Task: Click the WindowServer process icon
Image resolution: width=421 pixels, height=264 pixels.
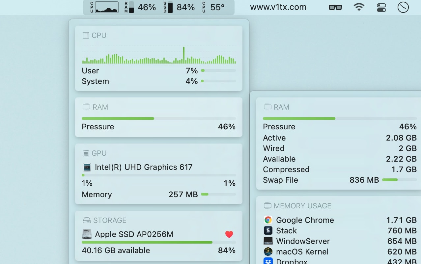Action: pyautogui.click(x=268, y=241)
